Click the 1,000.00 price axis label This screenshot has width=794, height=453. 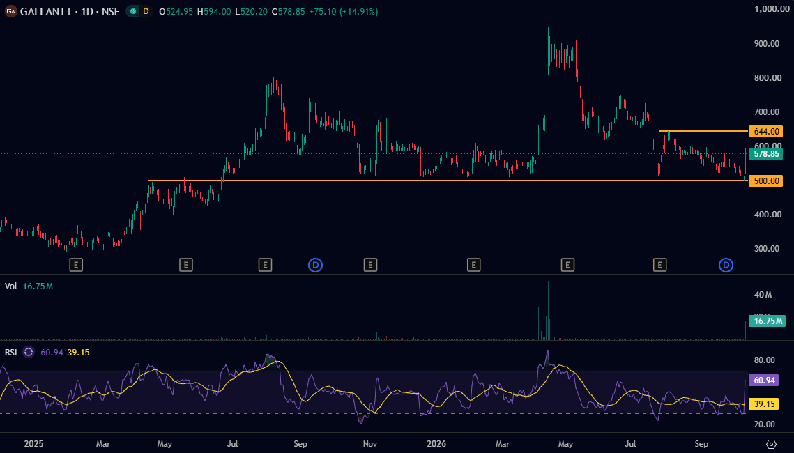pyautogui.click(x=772, y=8)
